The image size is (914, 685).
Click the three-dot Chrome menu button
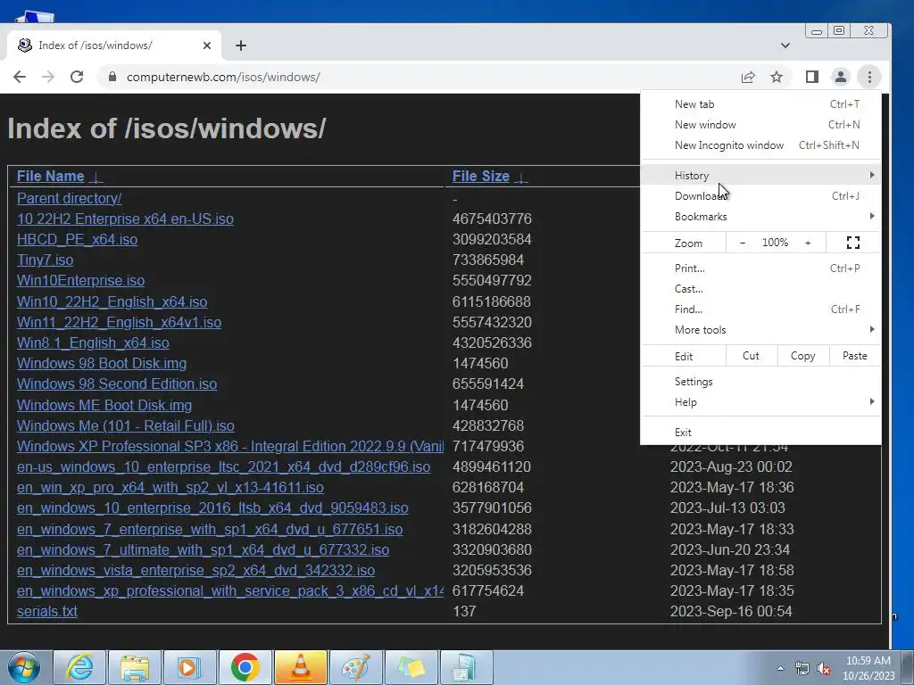pyautogui.click(x=869, y=77)
